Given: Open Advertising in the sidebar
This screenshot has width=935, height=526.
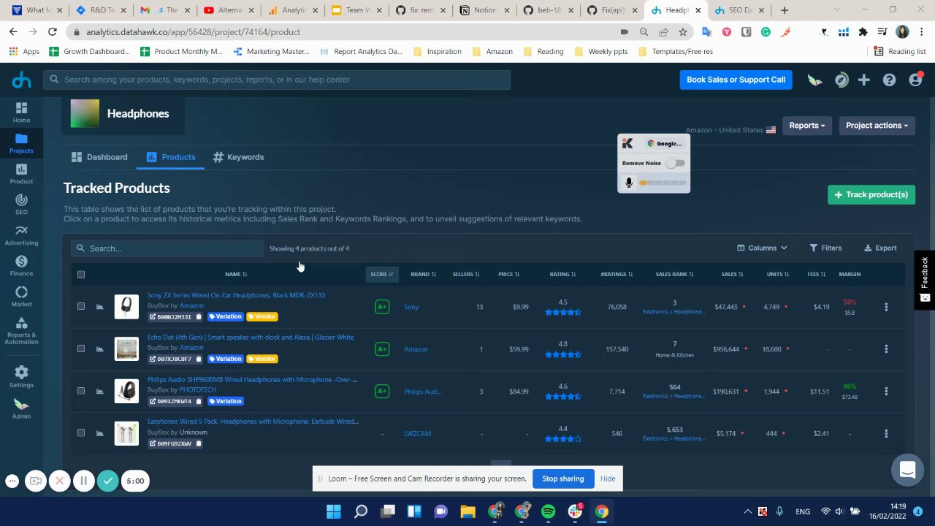Looking at the screenshot, I should [21, 235].
